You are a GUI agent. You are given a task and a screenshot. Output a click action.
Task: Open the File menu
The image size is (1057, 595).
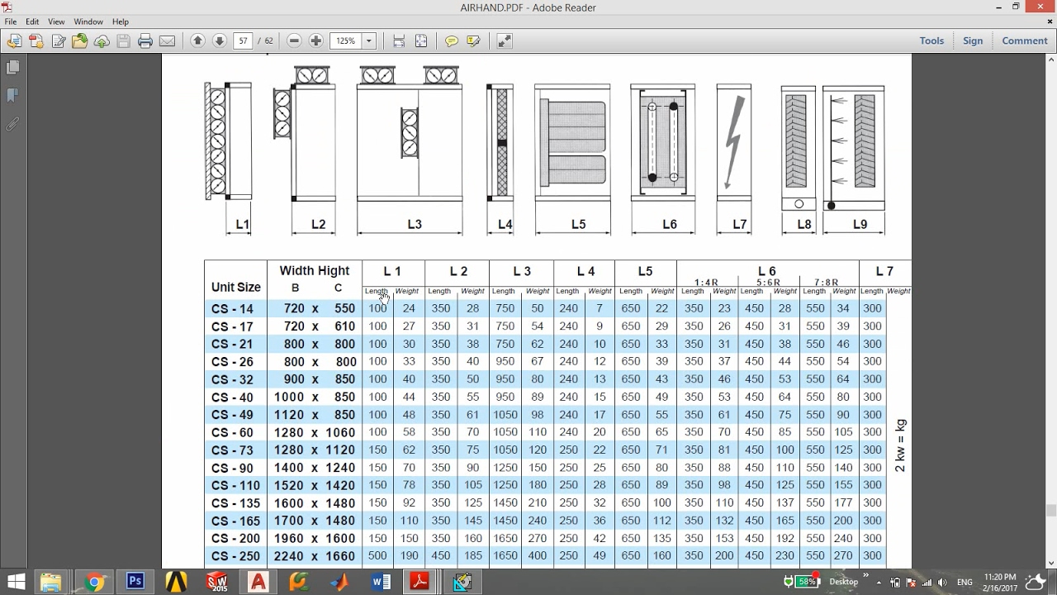11,21
